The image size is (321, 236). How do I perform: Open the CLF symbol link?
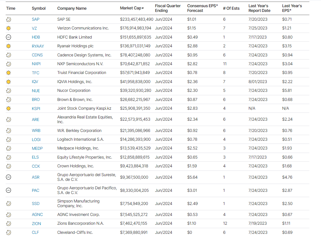coord(35,233)
